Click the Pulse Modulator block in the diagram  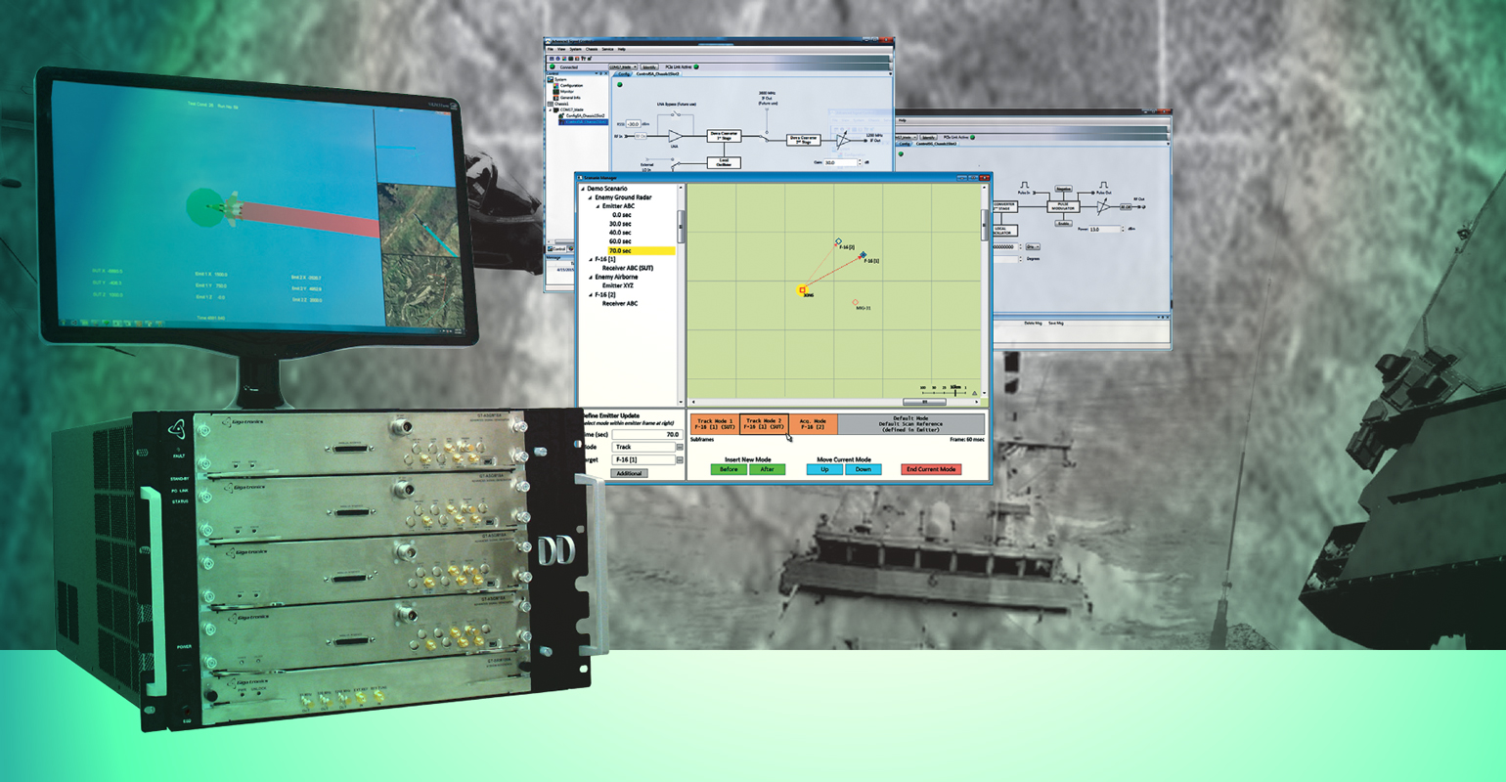(1064, 206)
